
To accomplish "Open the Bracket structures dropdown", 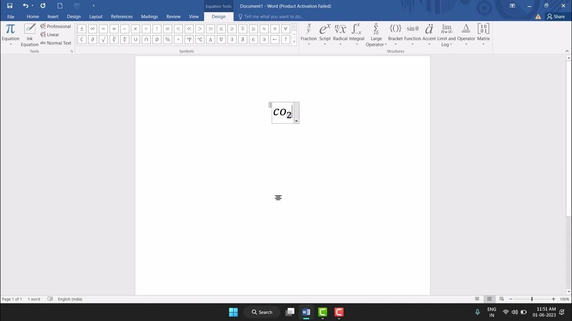I will (x=395, y=35).
